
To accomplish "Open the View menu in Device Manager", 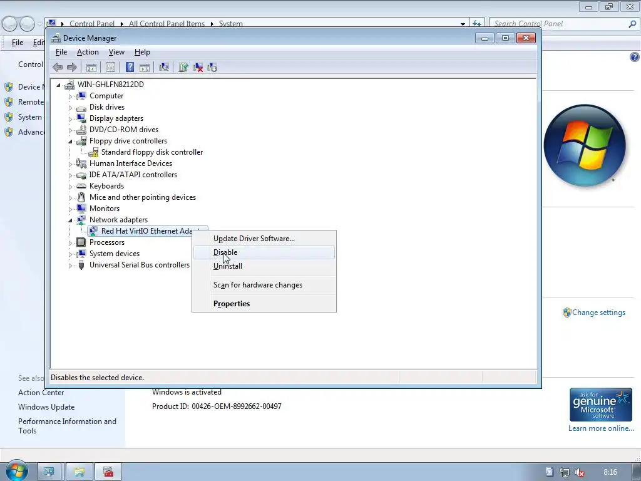I will point(116,52).
